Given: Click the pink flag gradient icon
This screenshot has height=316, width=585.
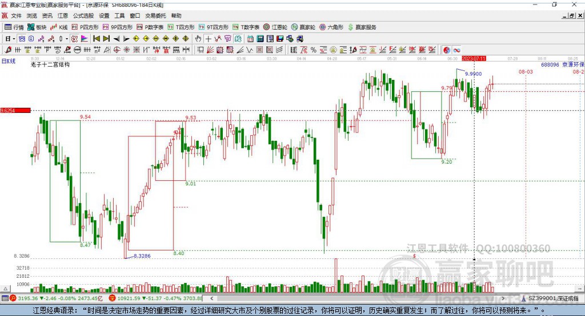Looking at the screenshot, I should (x=85, y=39).
